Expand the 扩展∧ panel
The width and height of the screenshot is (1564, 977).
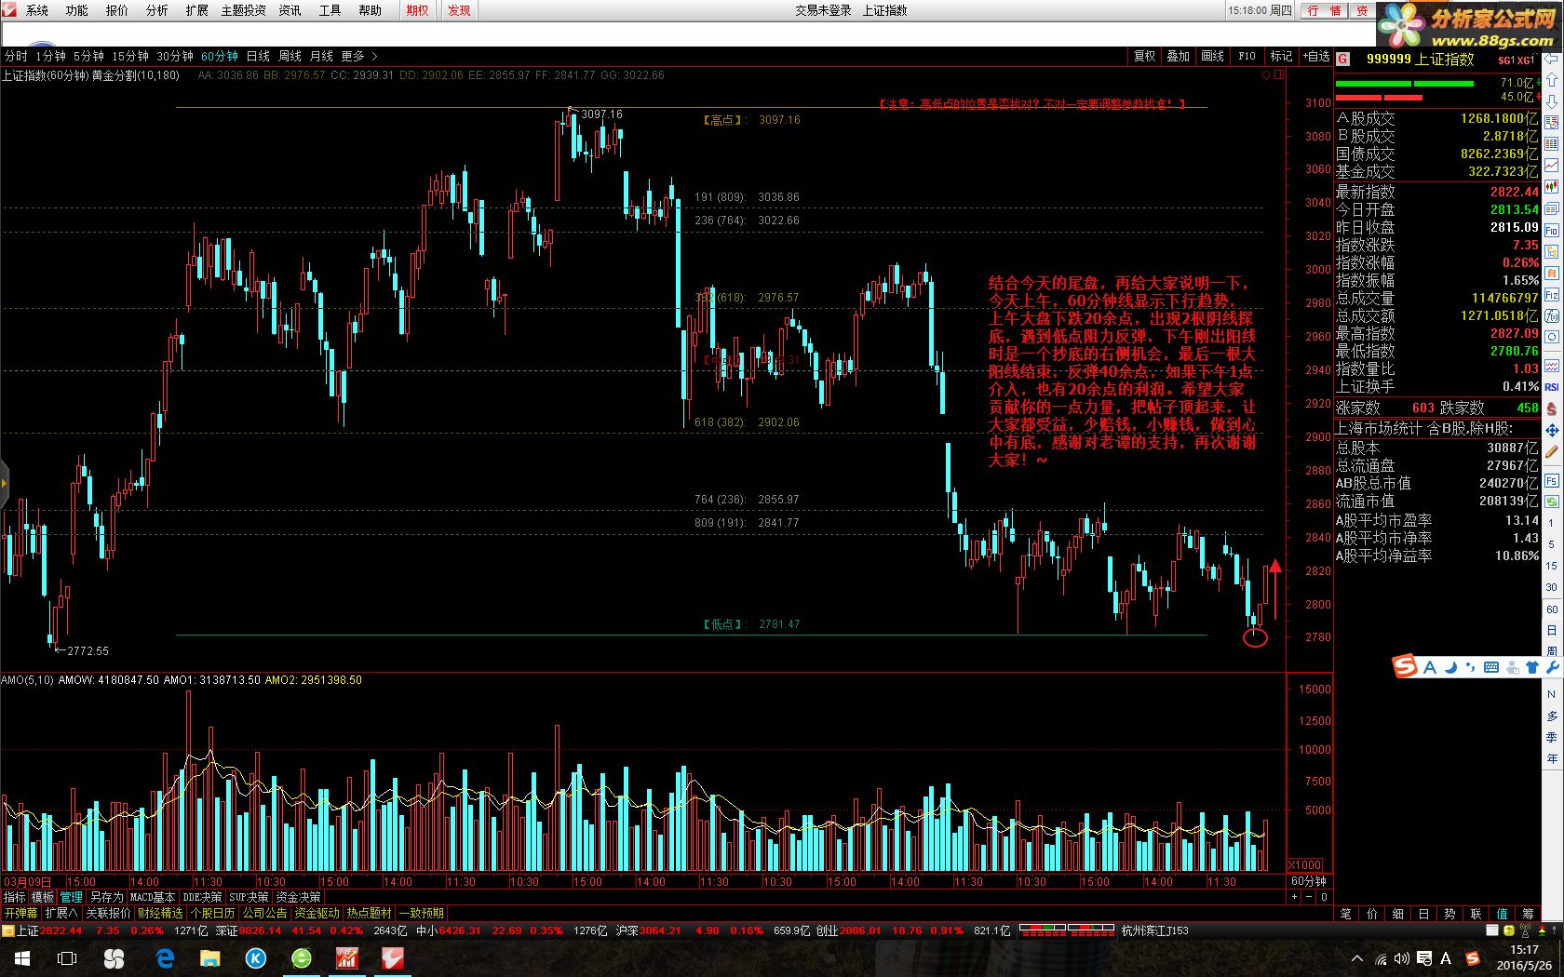pyautogui.click(x=61, y=914)
